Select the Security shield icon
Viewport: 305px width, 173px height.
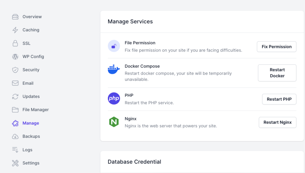point(15,70)
